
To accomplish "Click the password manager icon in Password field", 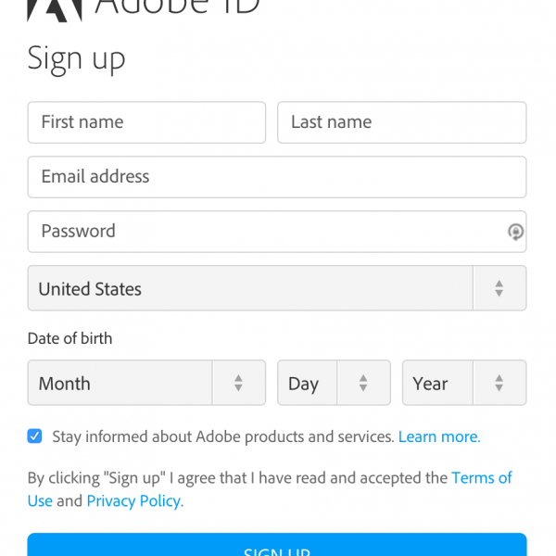I will click(516, 232).
